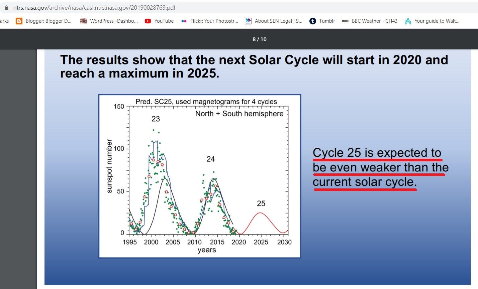The width and height of the screenshot is (478, 289).
Task: Click the x-axis year "2030"
Action: [284, 242]
